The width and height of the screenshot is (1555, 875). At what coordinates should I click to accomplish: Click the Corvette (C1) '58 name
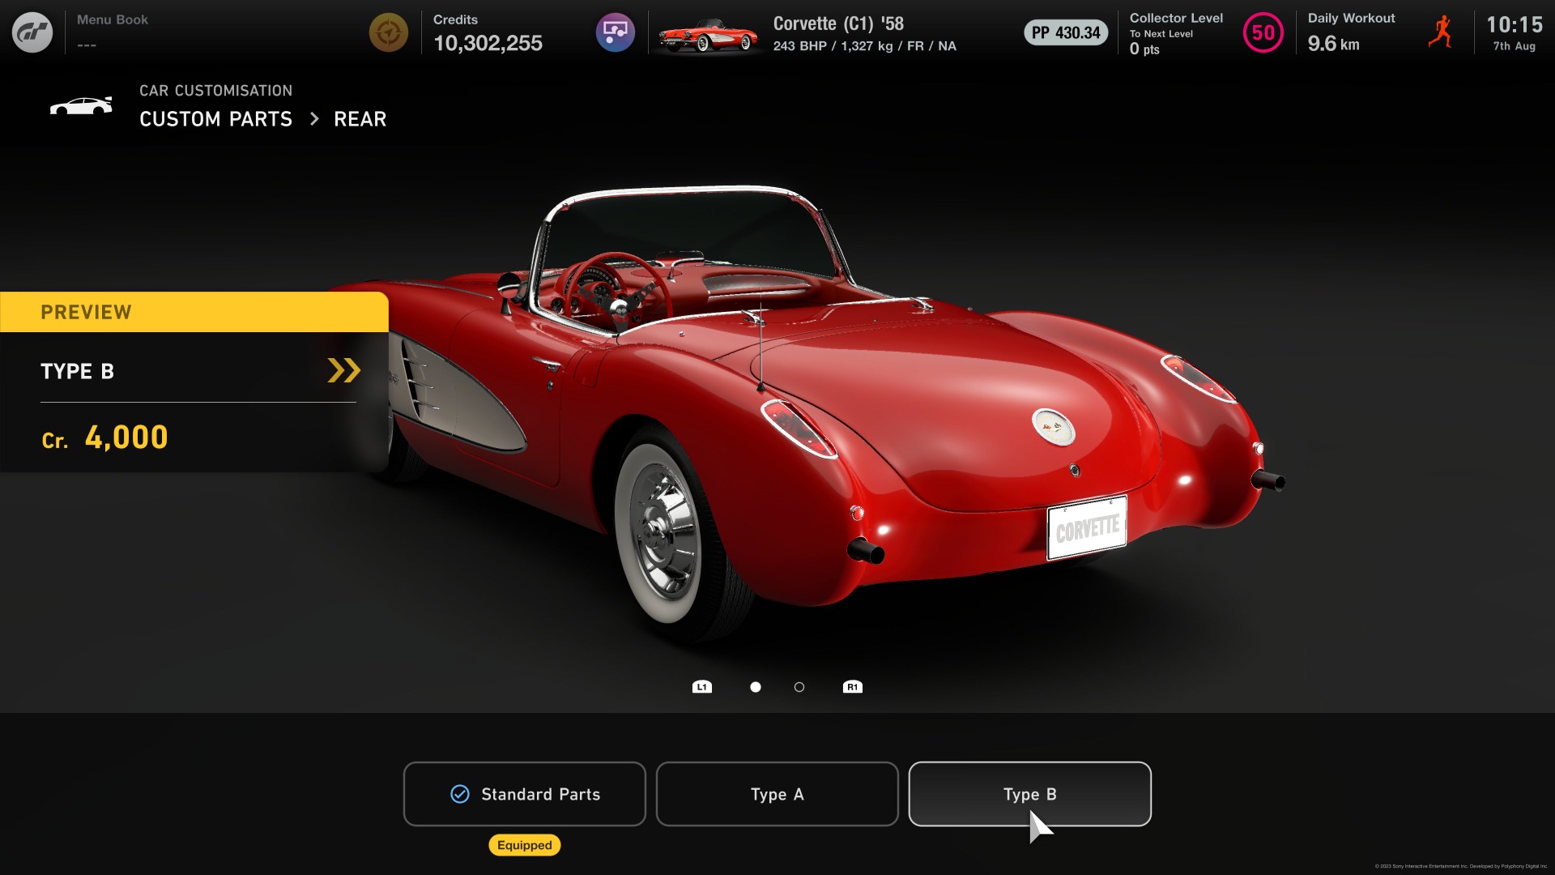838,23
